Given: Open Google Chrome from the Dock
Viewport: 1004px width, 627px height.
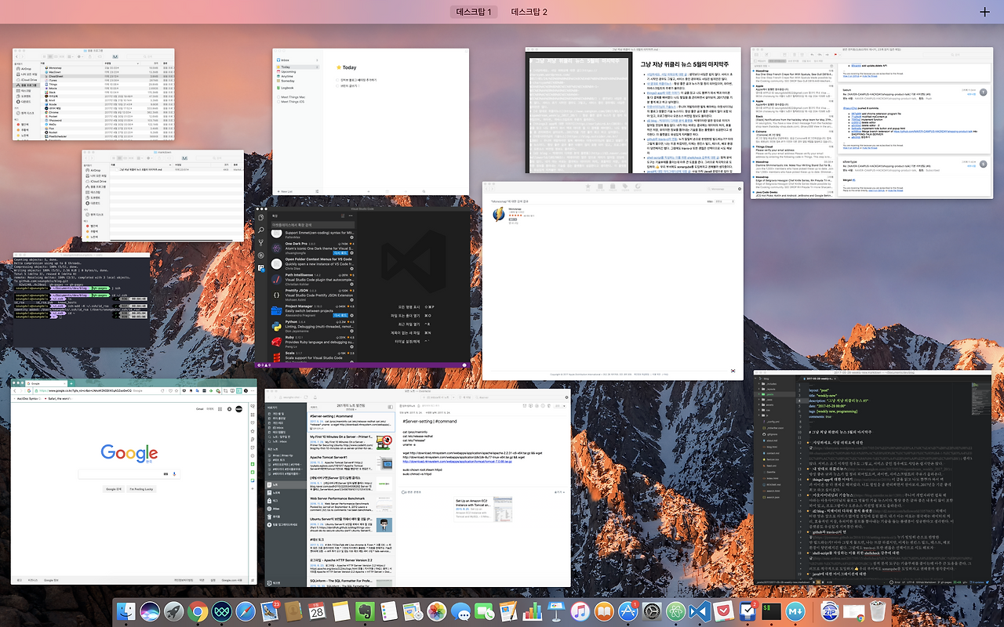Looking at the screenshot, I should (197, 611).
